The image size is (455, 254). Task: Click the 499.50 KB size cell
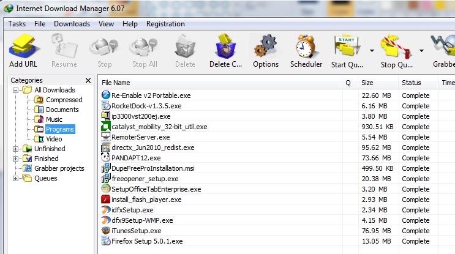(x=377, y=168)
